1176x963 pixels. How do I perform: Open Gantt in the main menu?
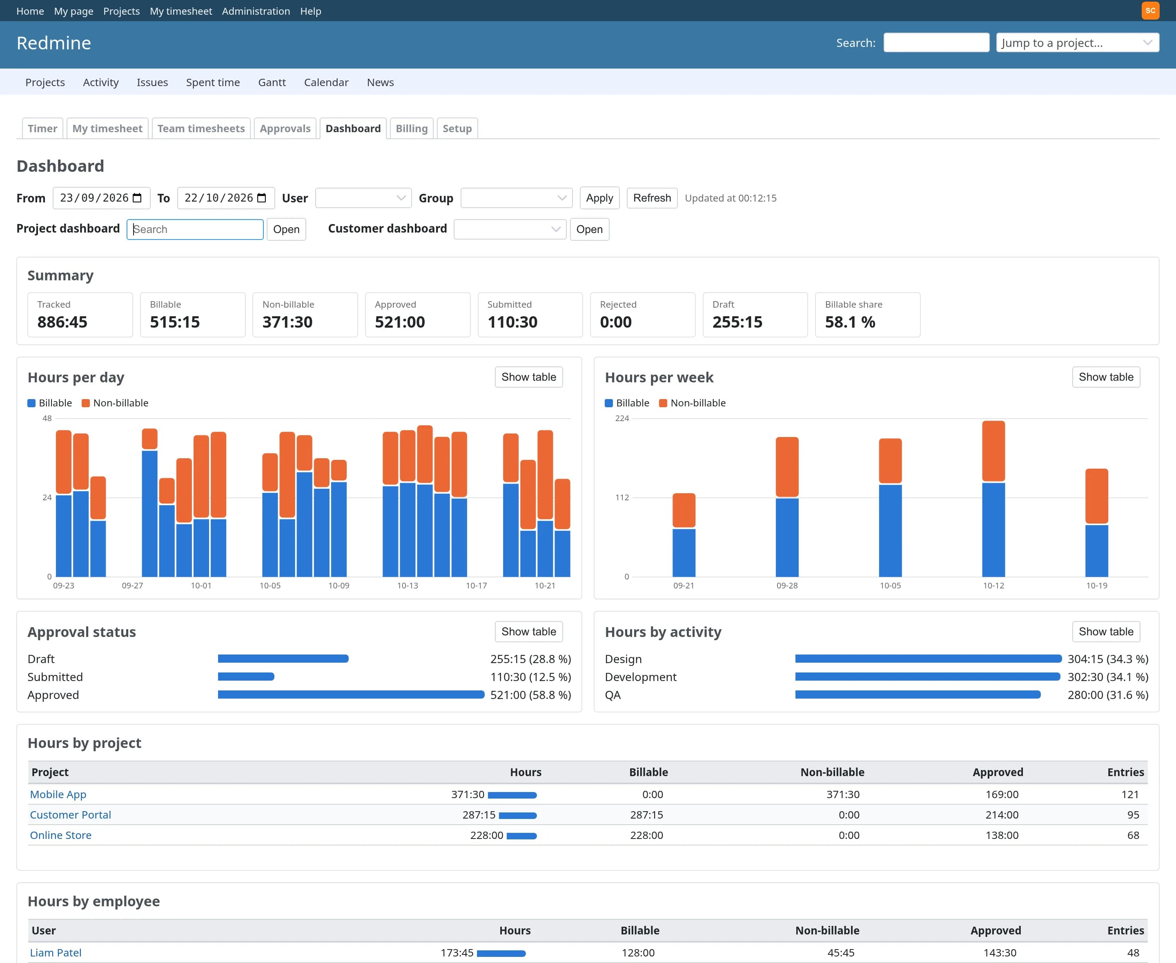click(272, 82)
